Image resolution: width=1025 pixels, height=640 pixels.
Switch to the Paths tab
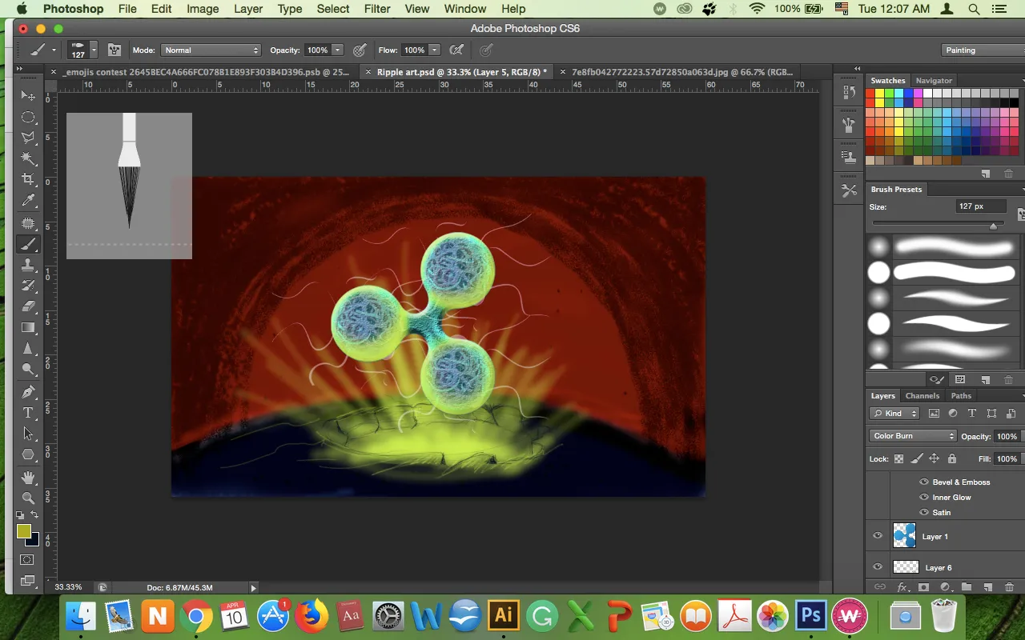pyautogui.click(x=961, y=395)
